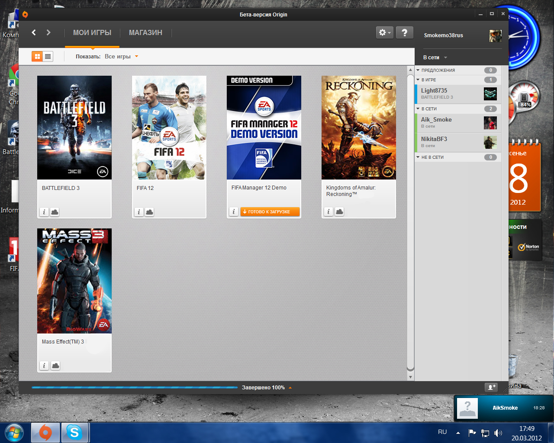Screen dimensions: 554x443
Task: Open Skype from the Windows taskbar
Action: tap(74, 432)
